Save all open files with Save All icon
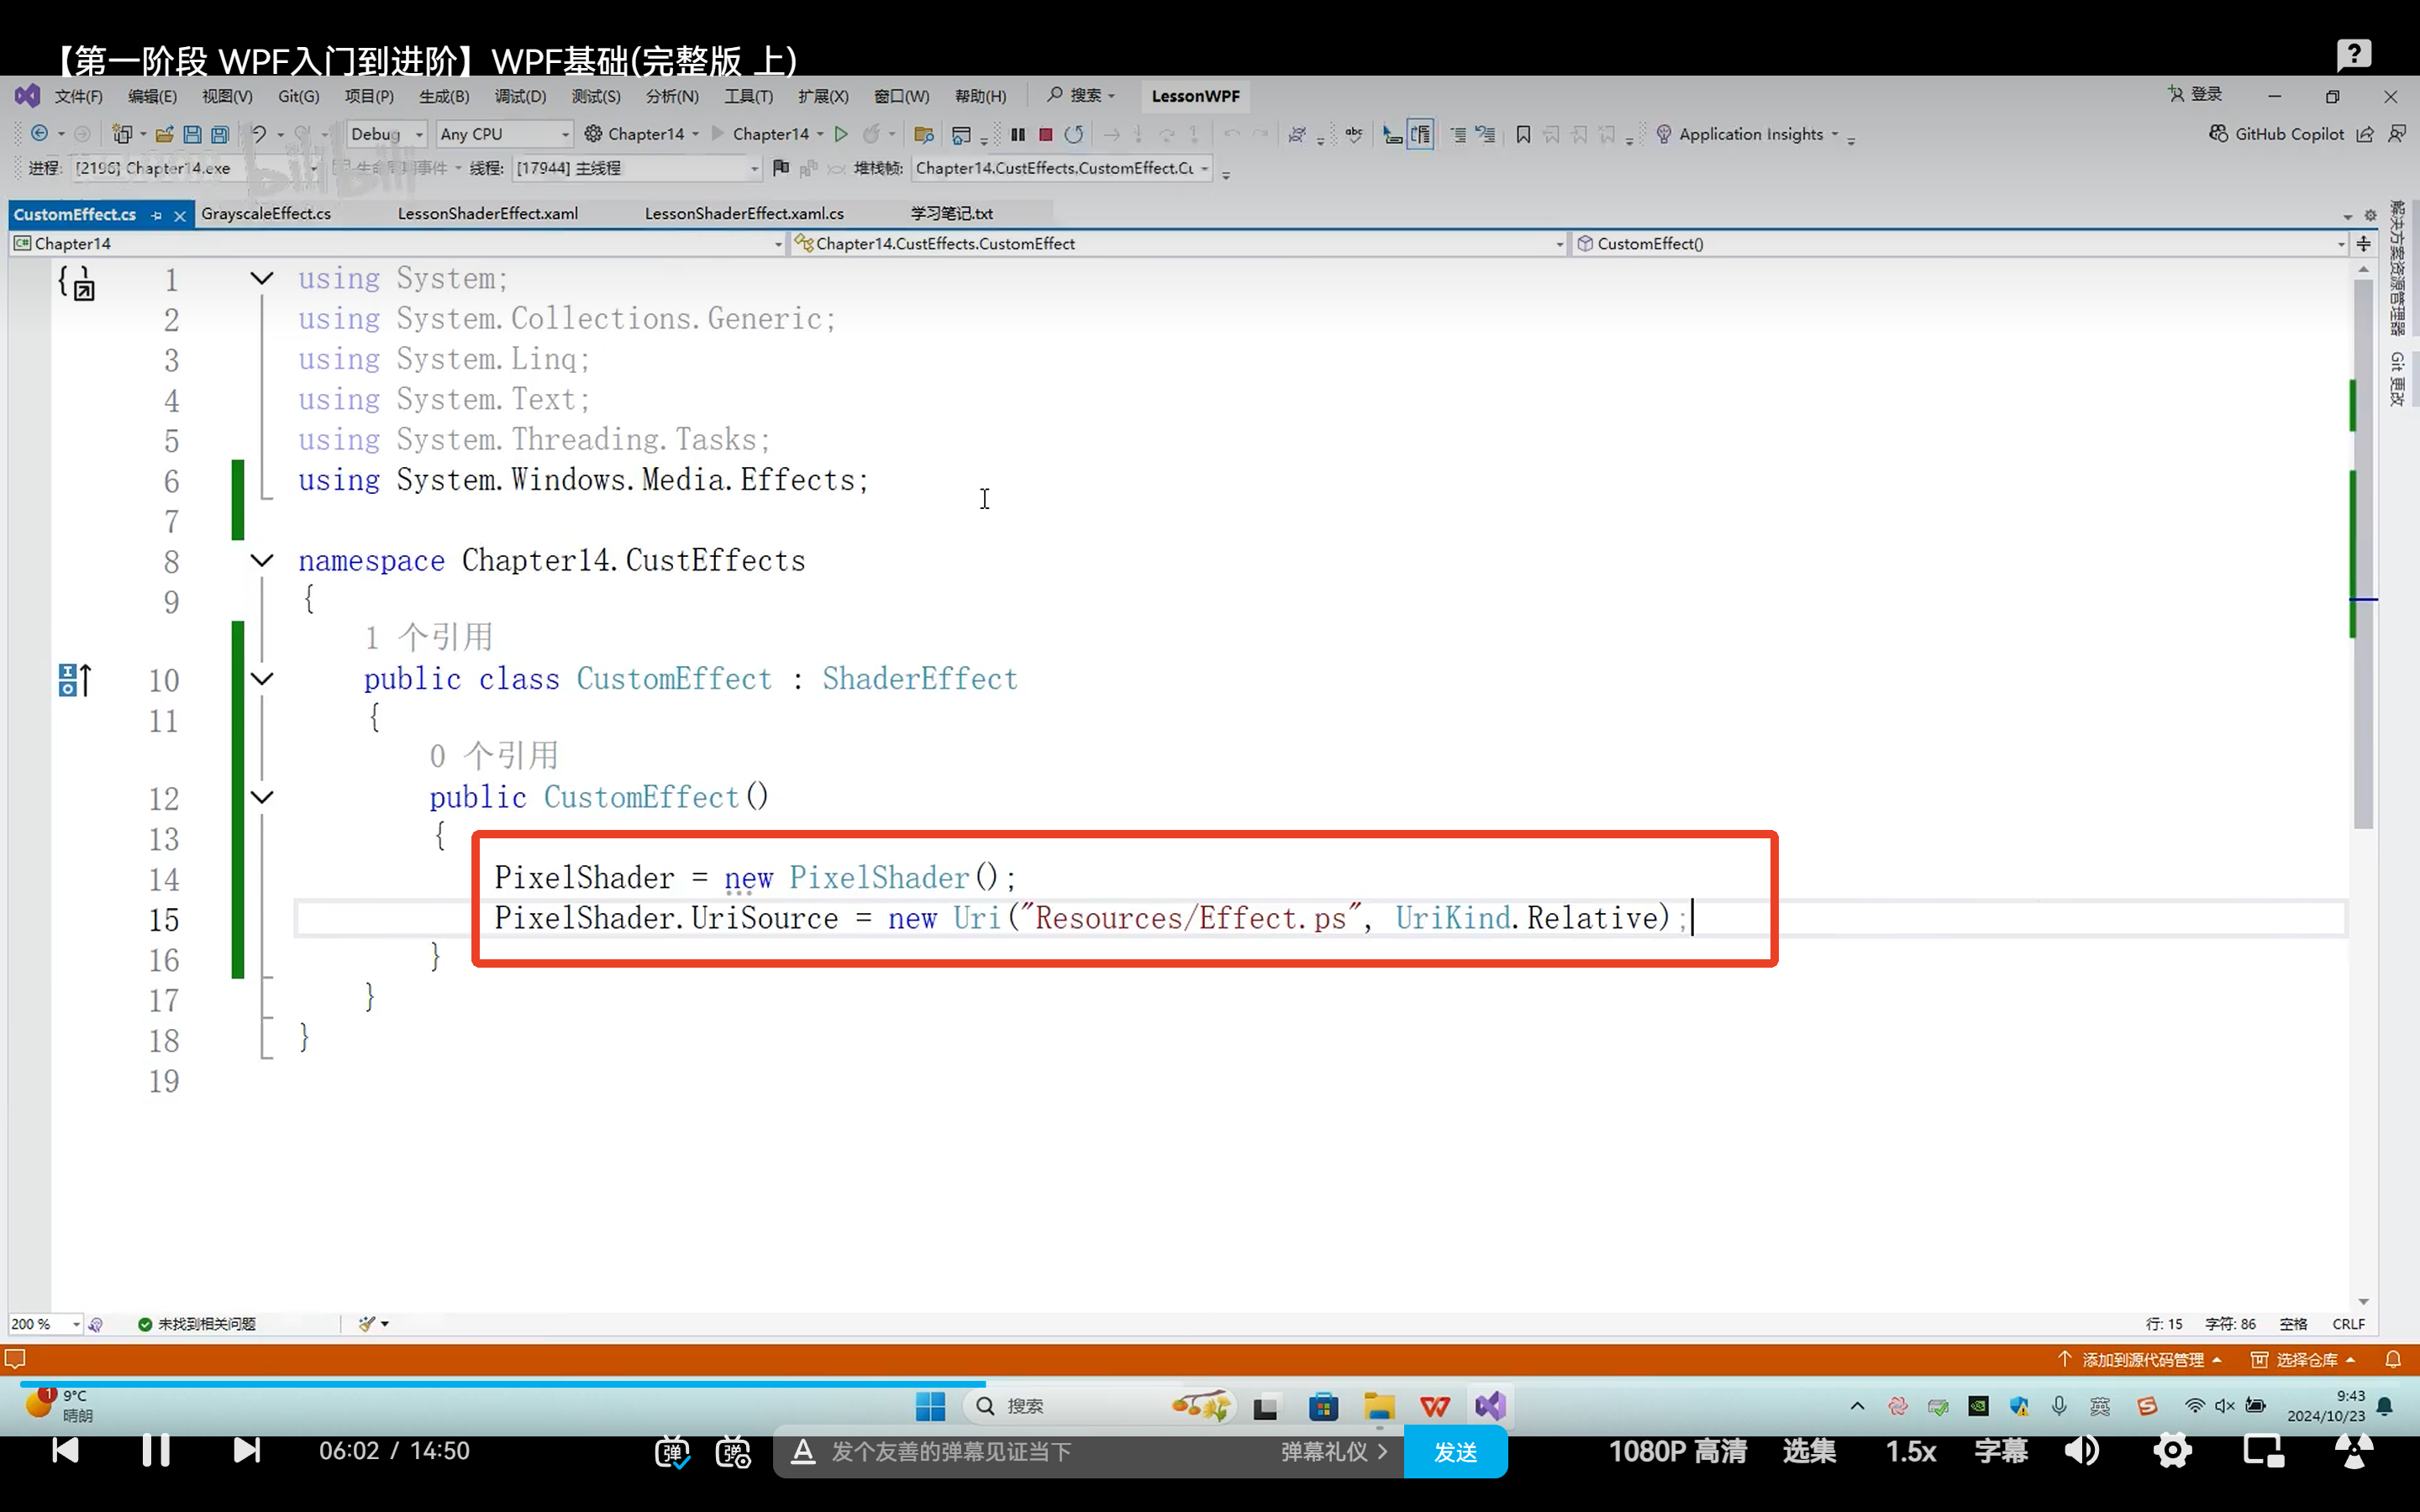This screenshot has height=1512, width=2420. pos(219,133)
